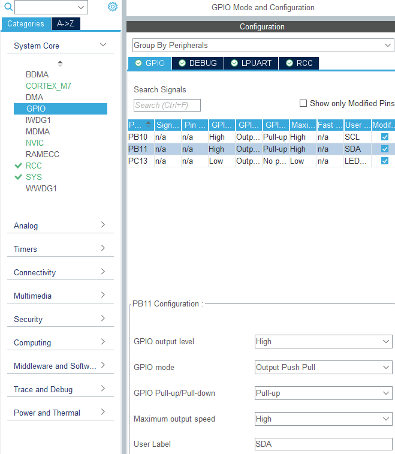Select RAMECC in System Core list
Screen dimensions: 395x454
(42, 154)
